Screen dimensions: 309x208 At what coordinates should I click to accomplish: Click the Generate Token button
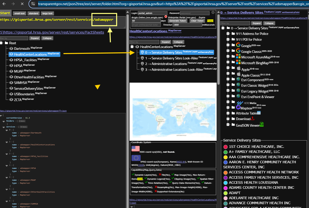[177, 21]
